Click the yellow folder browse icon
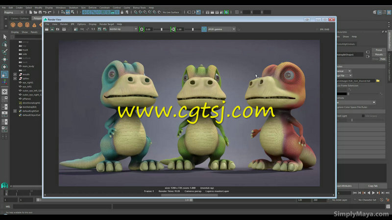 [x=378, y=81]
